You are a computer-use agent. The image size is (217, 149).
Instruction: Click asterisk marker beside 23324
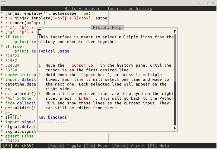2,70
